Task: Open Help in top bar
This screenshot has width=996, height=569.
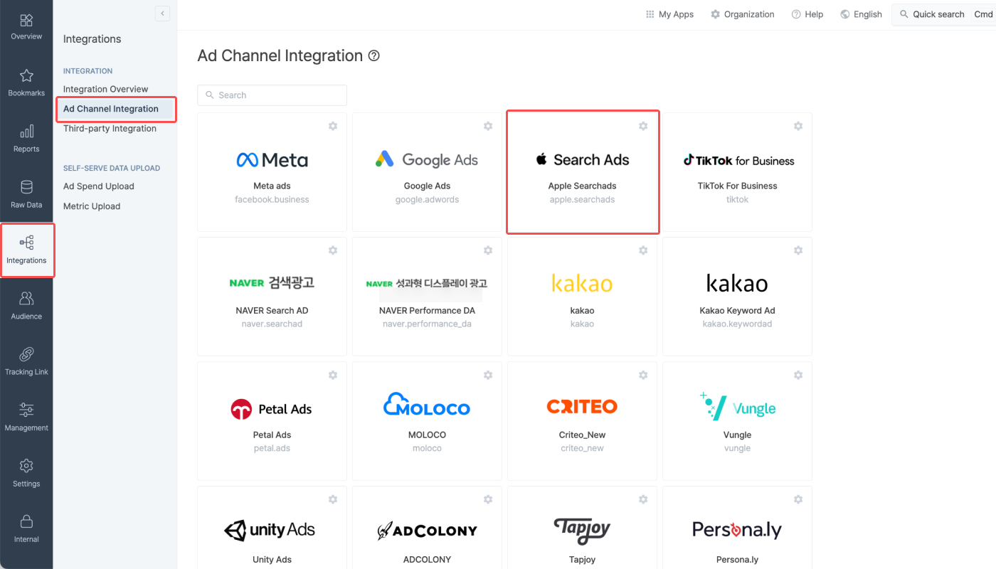Action: (x=807, y=14)
